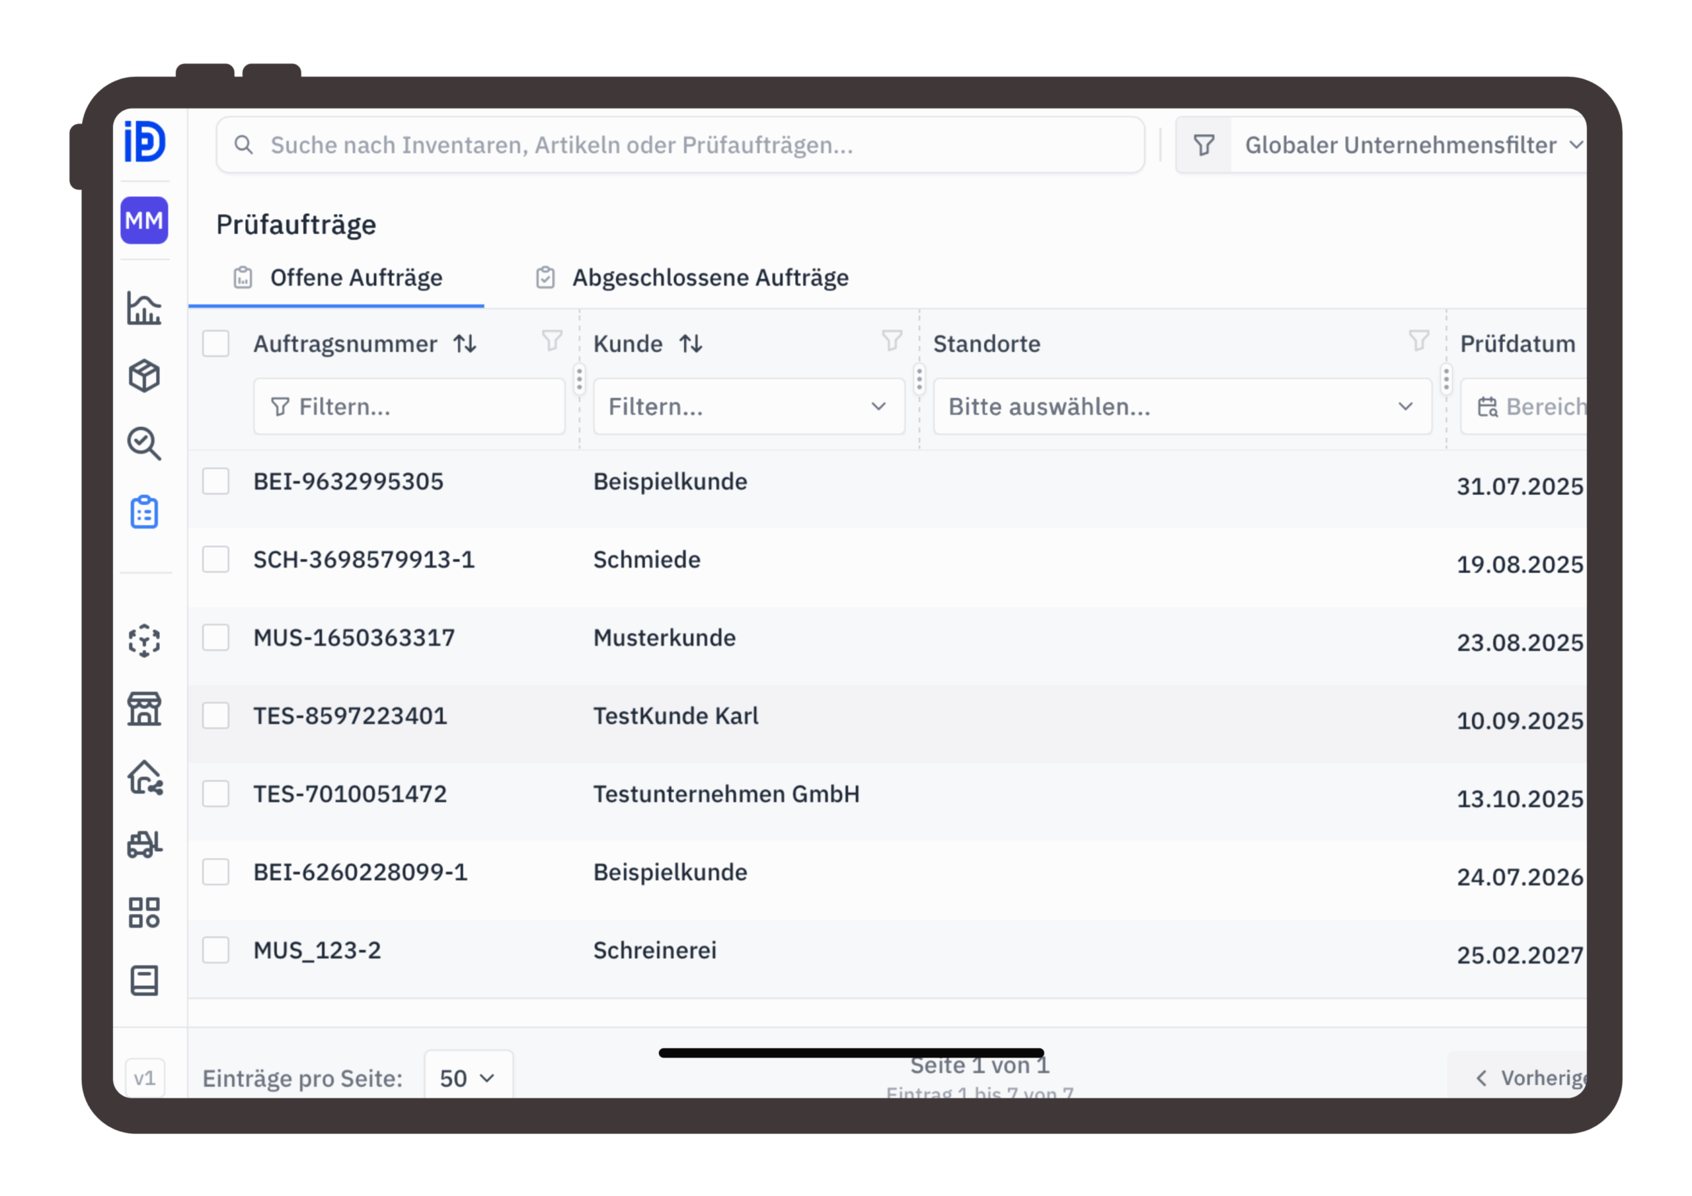Screen dimensions: 1692x1196
Task: Click resize handle after Auftragsnummer column
Action: (579, 379)
